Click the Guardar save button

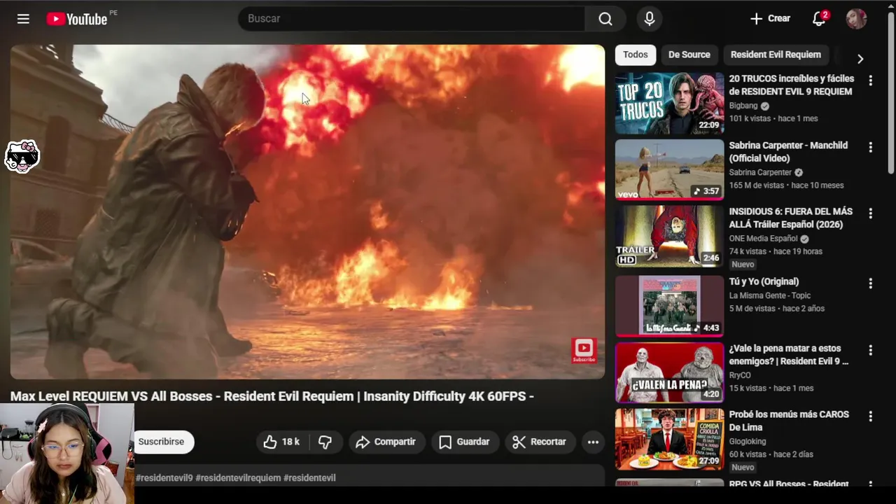coord(464,442)
